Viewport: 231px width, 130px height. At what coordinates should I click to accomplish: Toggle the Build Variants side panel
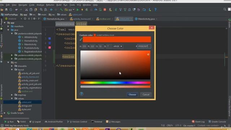coord(1,91)
